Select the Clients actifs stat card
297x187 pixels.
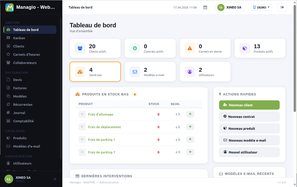coord(95,48)
